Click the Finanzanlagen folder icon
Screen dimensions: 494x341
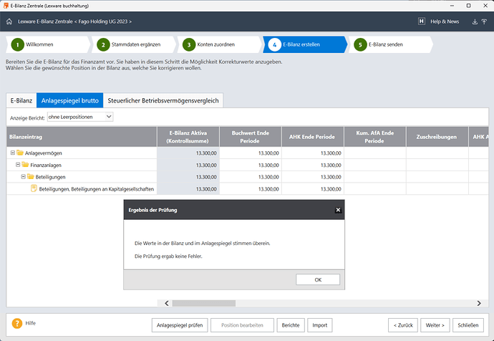(26, 165)
